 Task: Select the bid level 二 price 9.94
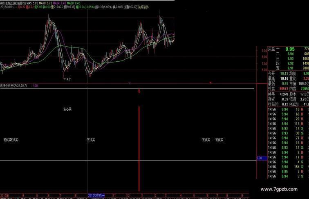click(291, 54)
